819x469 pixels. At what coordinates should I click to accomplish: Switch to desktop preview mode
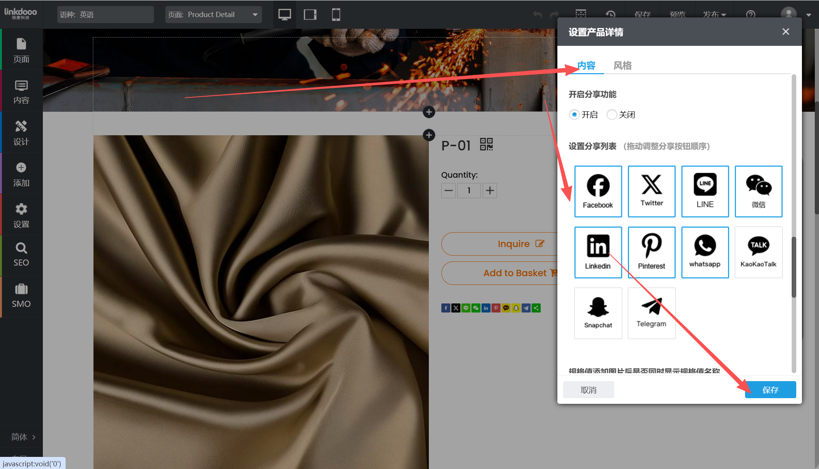pos(284,15)
